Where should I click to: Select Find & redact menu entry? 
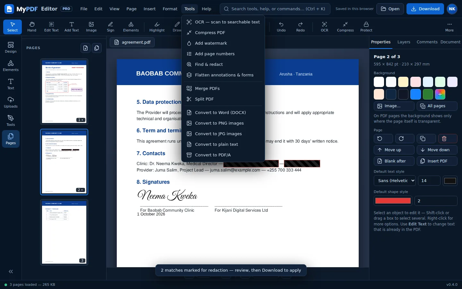coord(223,64)
